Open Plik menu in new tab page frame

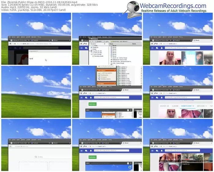tap(10, 140)
